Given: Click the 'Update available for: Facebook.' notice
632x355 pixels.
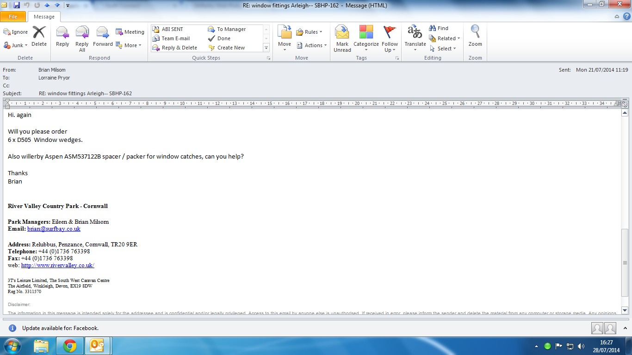Looking at the screenshot, I should (60, 328).
